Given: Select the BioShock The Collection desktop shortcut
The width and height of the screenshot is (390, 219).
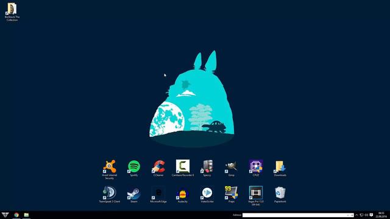Looking at the screenshot, I should [12, 12].
